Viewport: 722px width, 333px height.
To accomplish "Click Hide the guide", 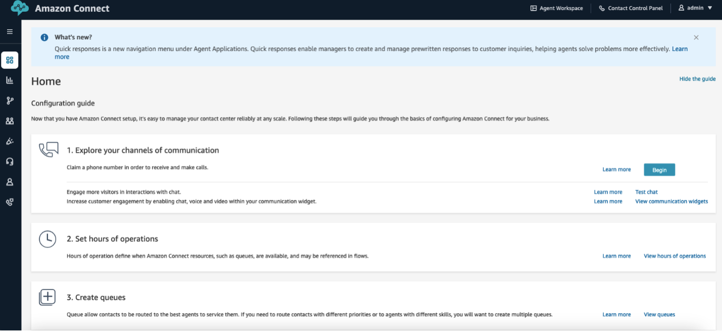I will pos(697,79).
